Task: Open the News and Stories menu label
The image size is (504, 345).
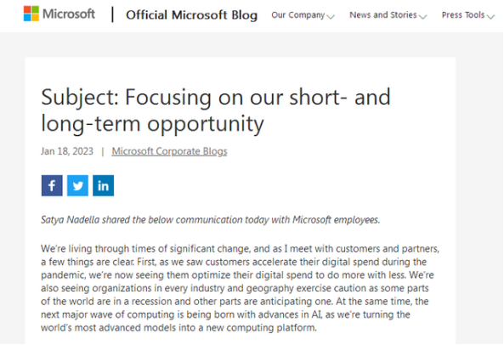Action: [x=383, y=15]
